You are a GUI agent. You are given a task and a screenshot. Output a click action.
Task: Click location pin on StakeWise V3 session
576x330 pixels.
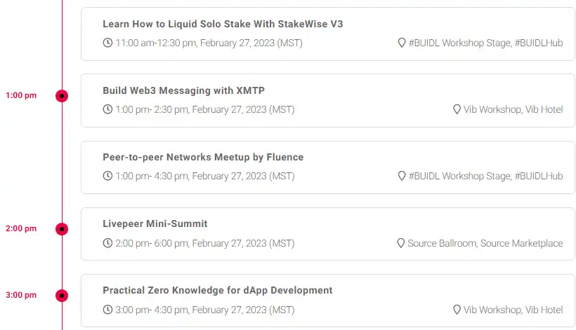coord(402,43)
